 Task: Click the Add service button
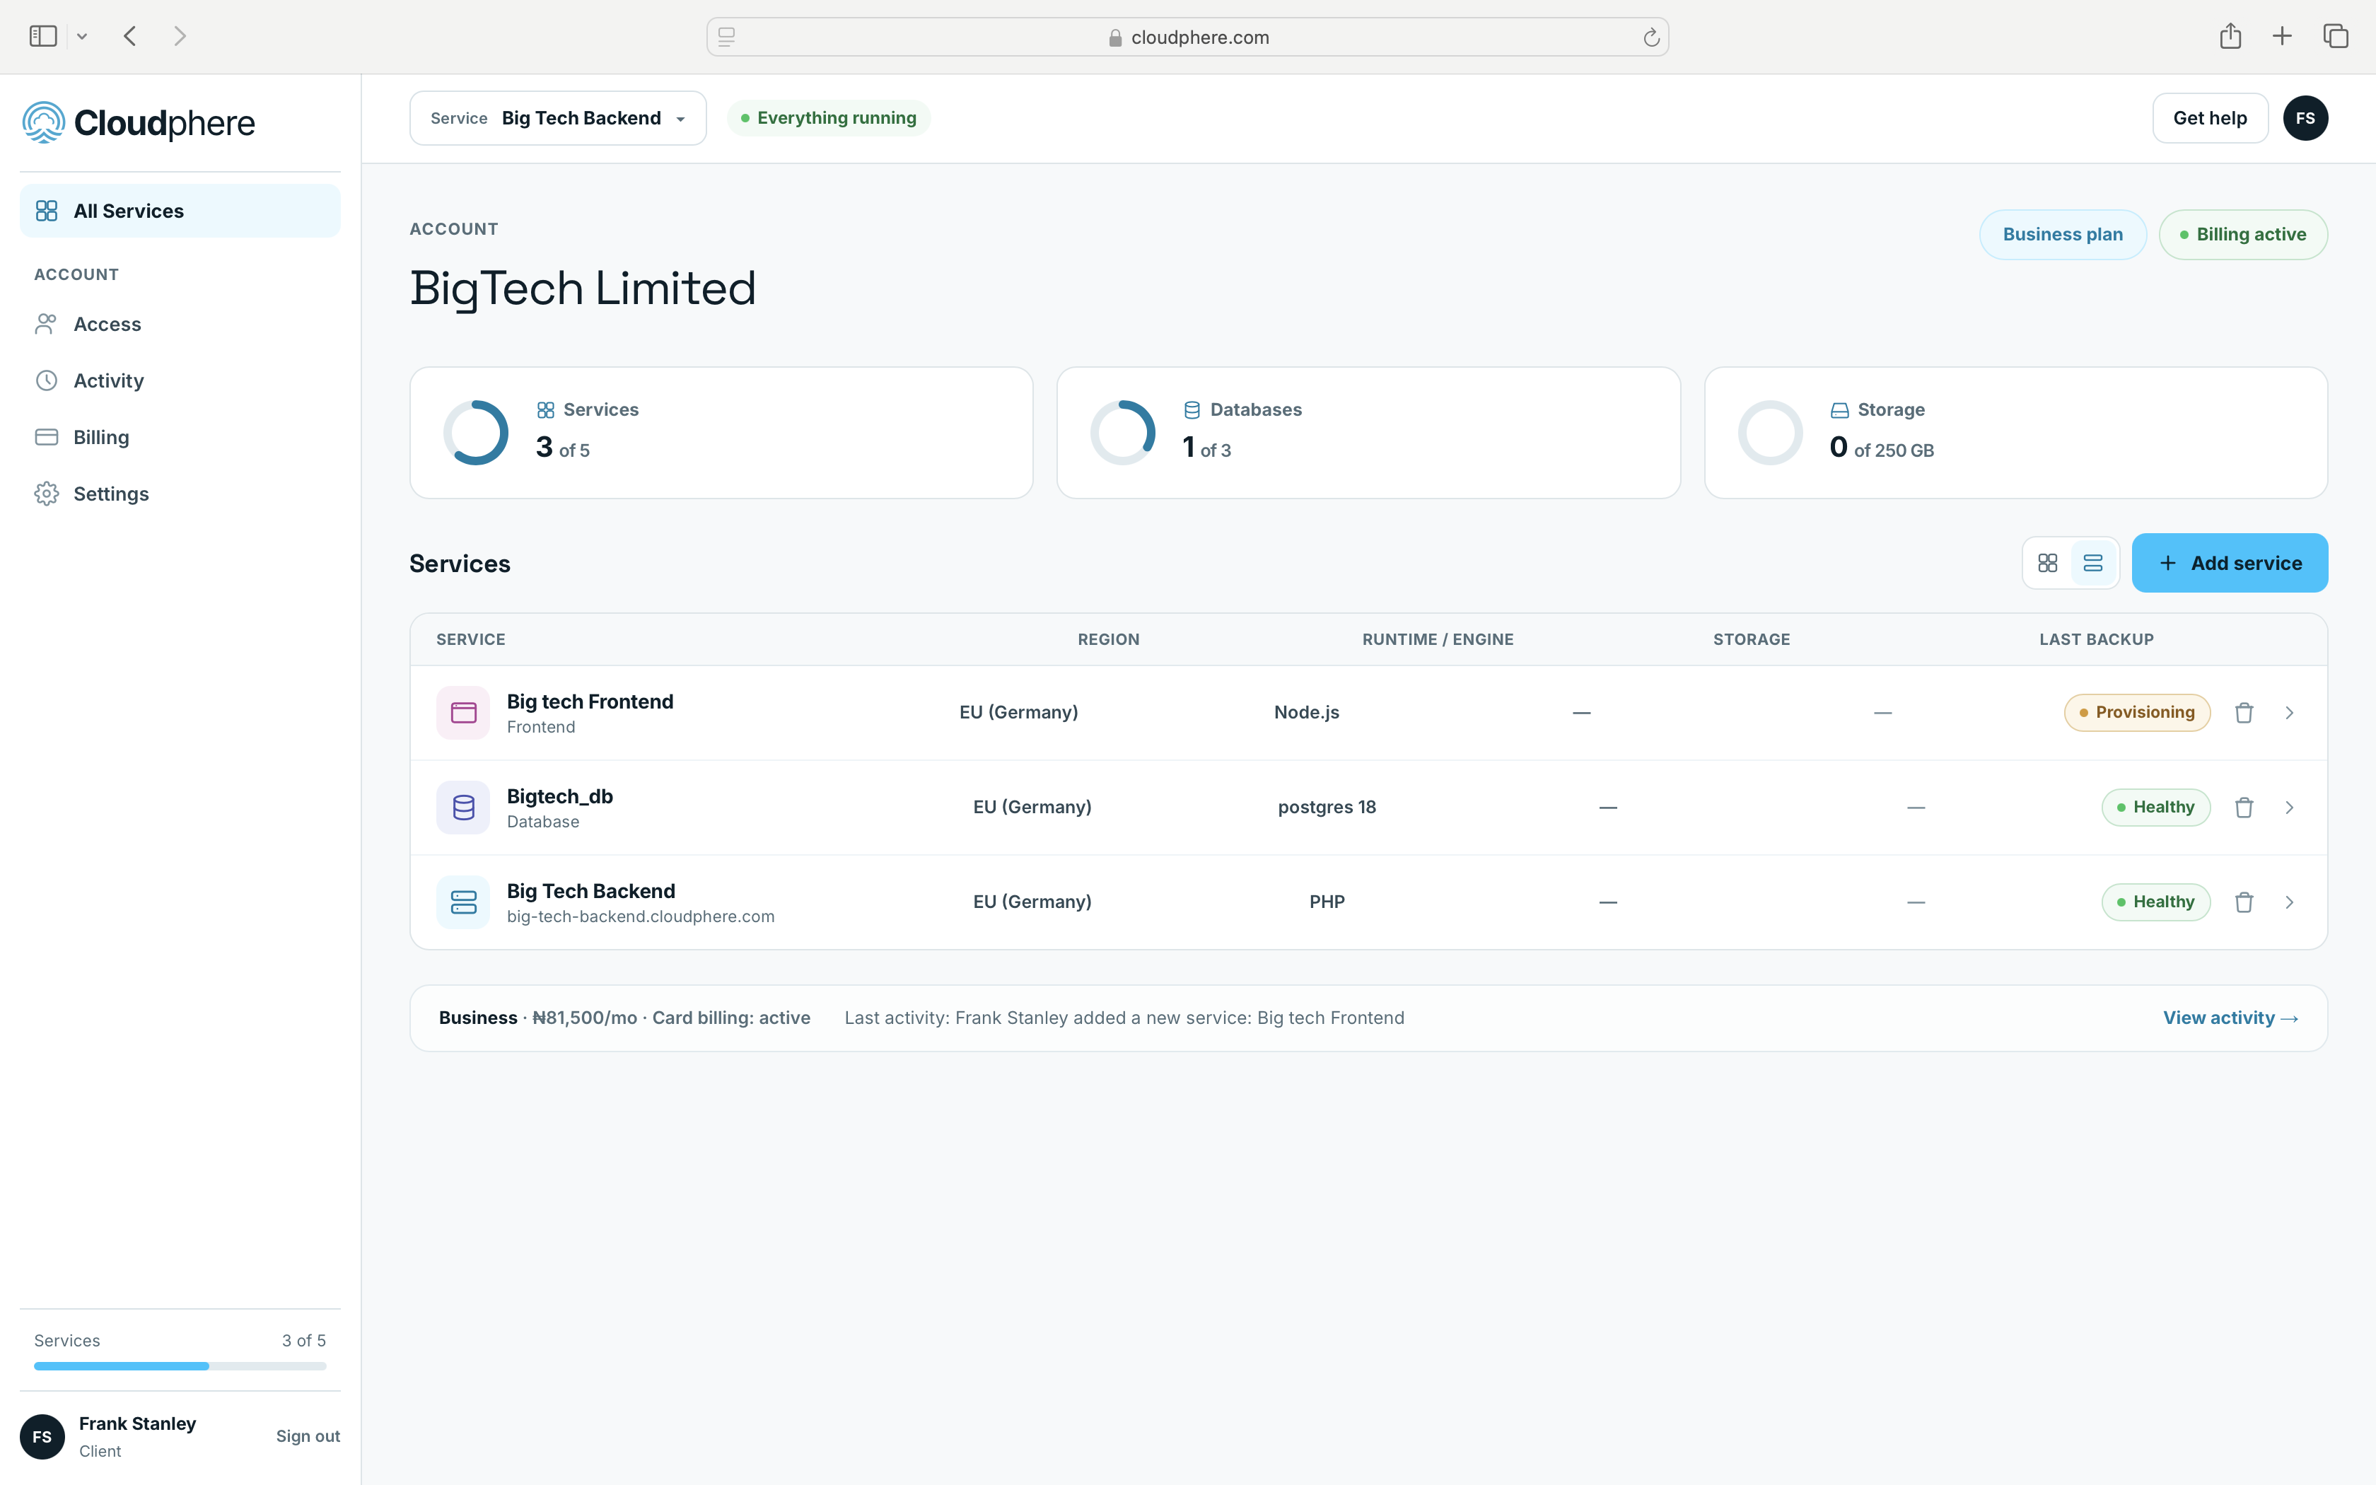tap(2230, 563)
